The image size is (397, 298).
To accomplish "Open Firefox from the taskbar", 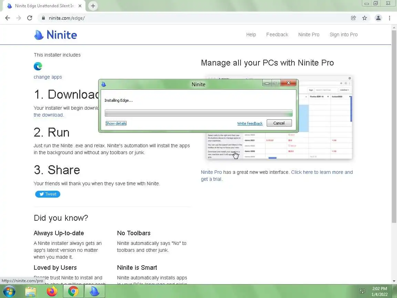I will point(52,291).
